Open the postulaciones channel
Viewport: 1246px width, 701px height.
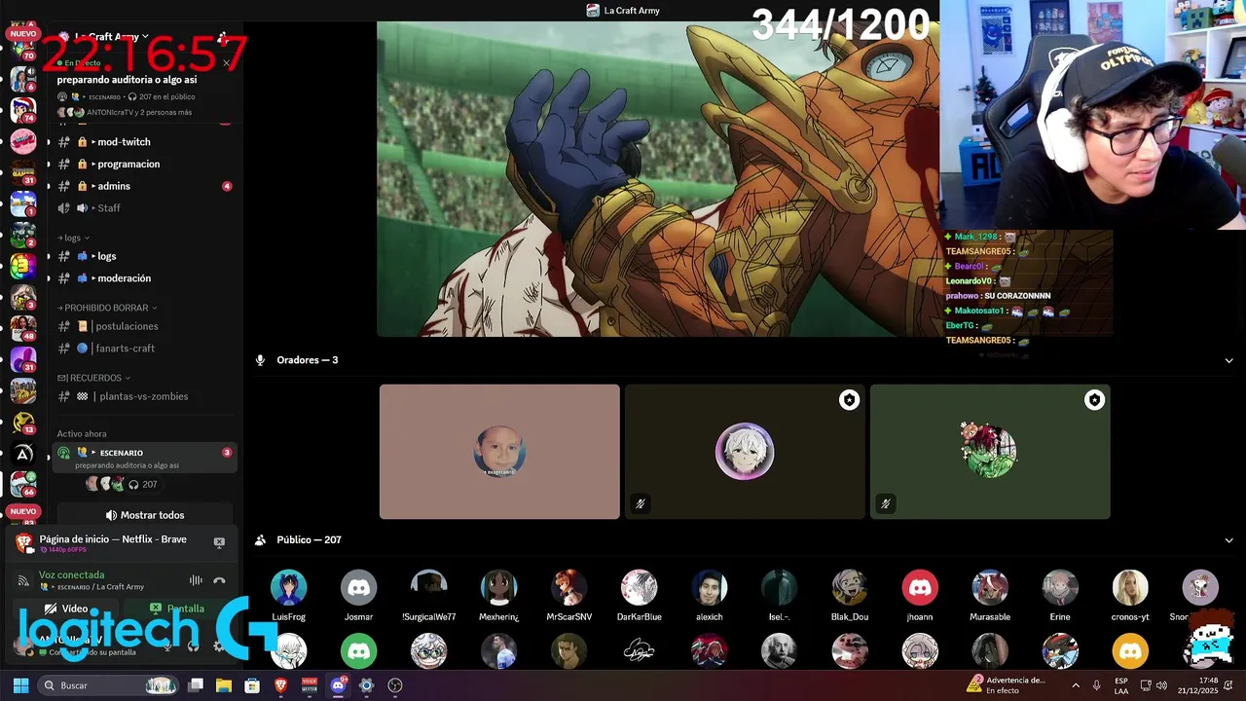coord(127,326)
